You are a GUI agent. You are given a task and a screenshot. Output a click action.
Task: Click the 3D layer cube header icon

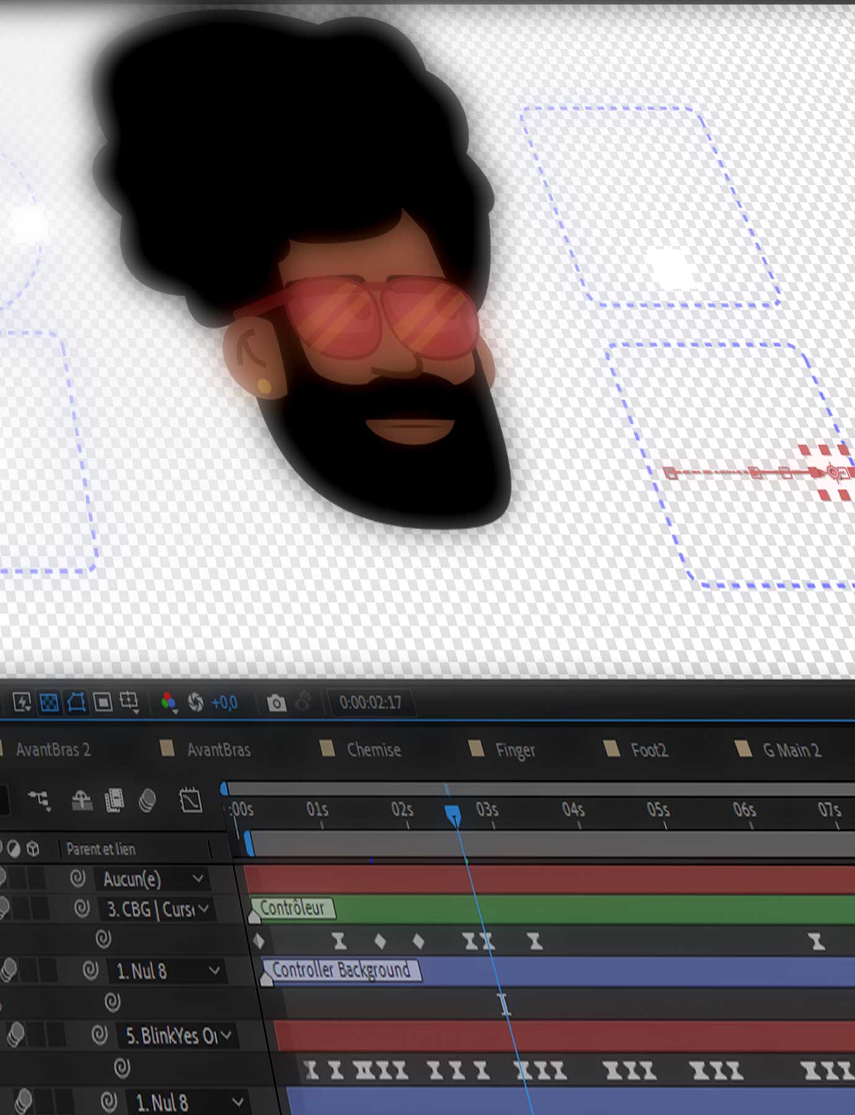pyautogui.click(x=33, y=849)
